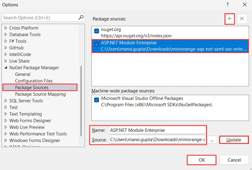Toggle Microsoft Visual Studio Offline Packages checkbox

tap(97, 100)
